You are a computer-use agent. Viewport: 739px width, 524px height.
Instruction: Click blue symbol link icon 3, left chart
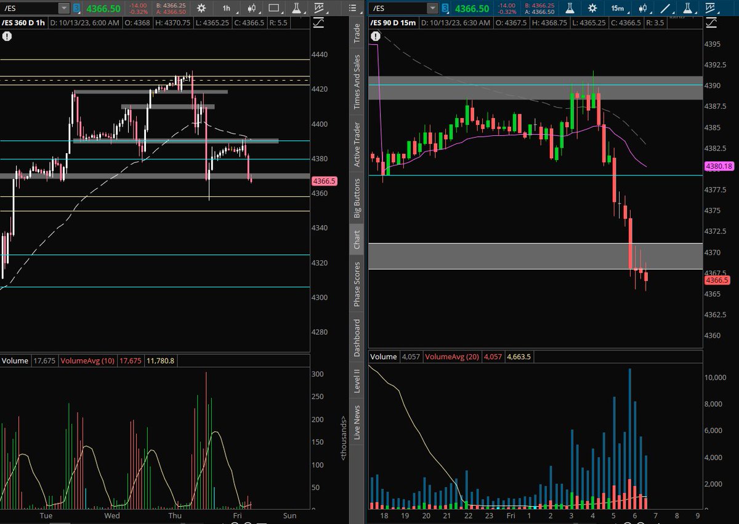tap(76, 8)
